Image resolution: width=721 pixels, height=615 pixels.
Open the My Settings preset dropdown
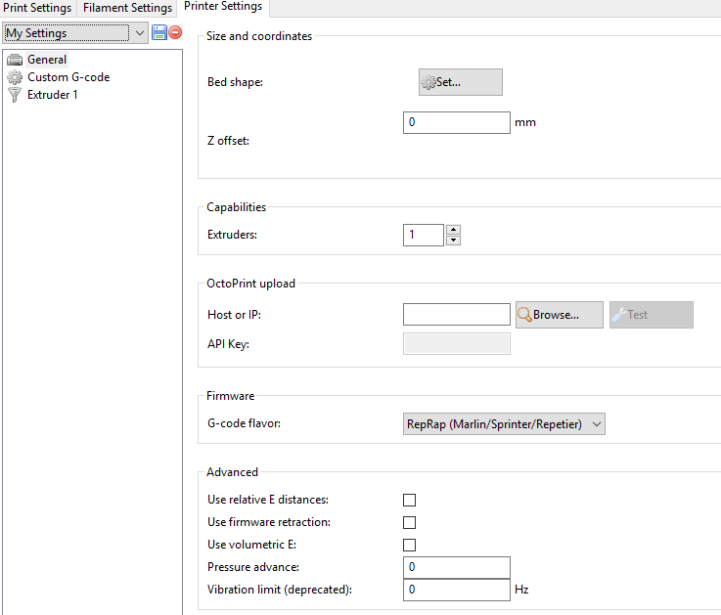(75, 33)
